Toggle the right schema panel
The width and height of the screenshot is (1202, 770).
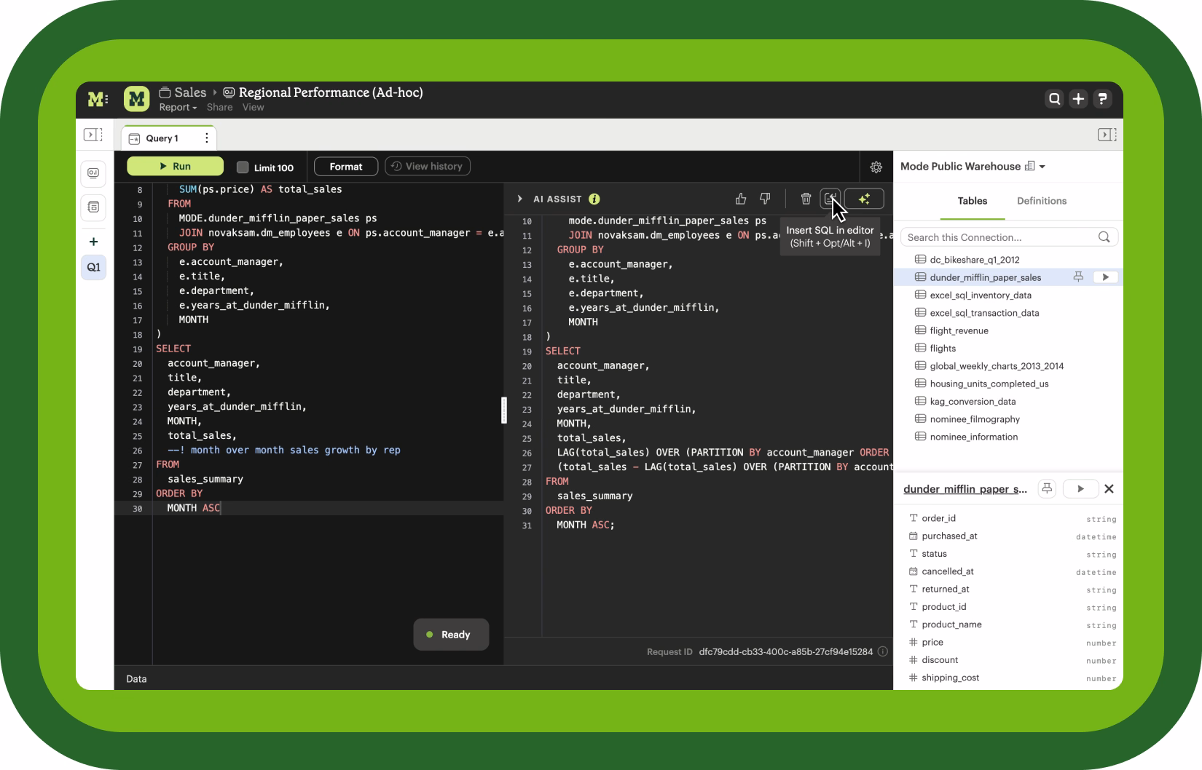pyautogui.click(x=1107, y=135)
